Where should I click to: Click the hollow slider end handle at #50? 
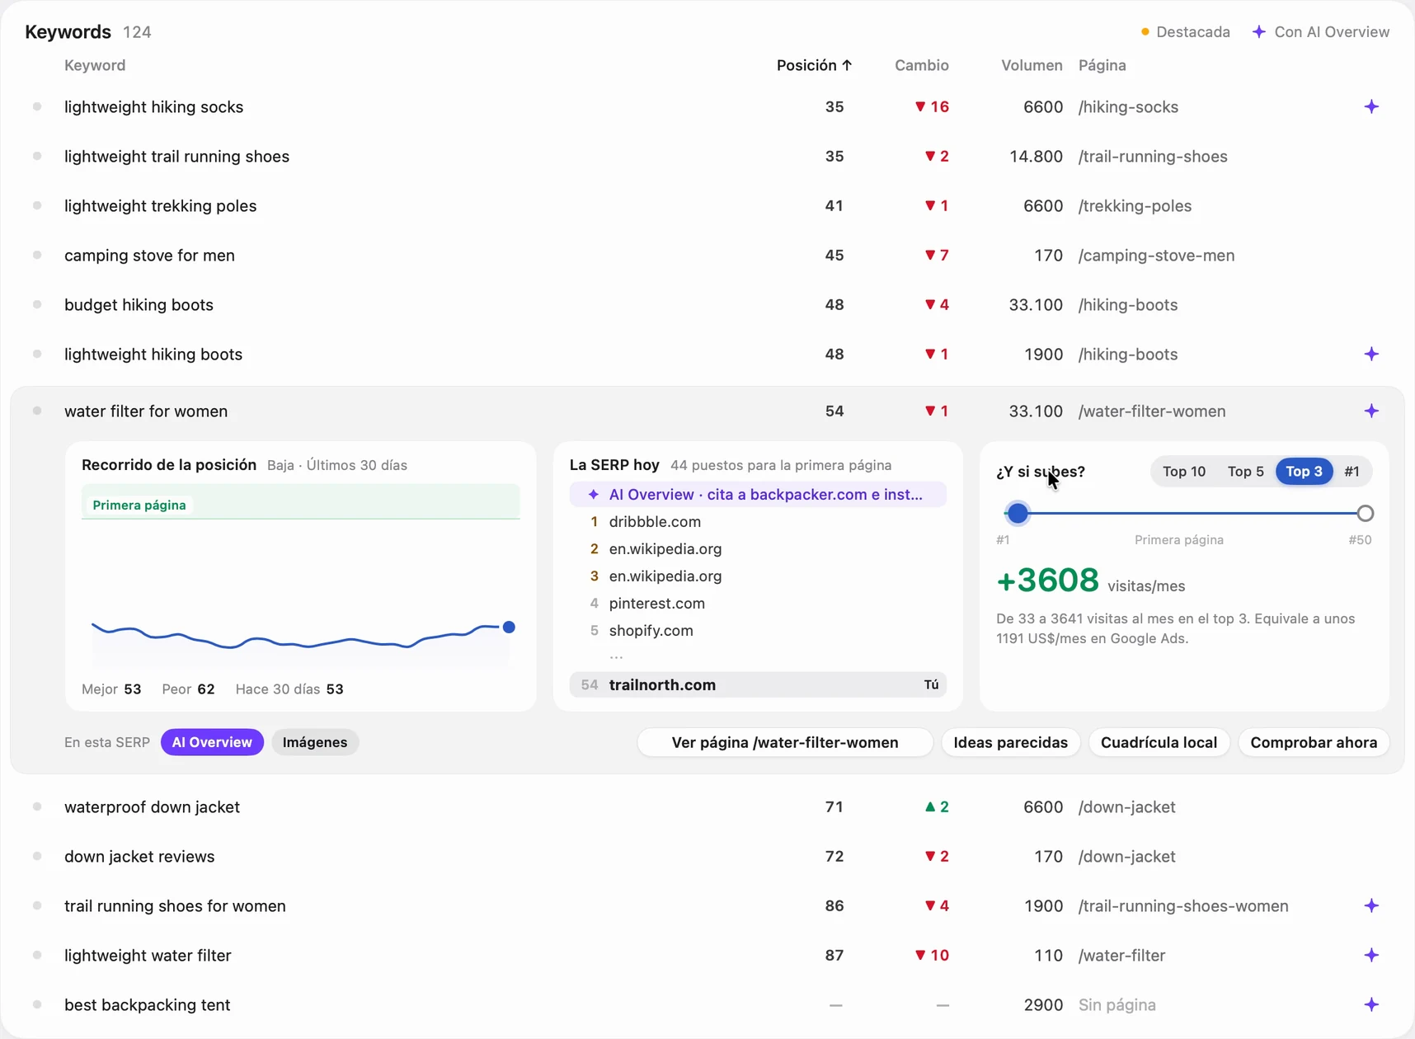click(x=1365, y=513)
